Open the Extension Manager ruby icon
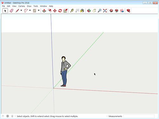This screenshot has width=159, height=119. (x=128, y=11)
